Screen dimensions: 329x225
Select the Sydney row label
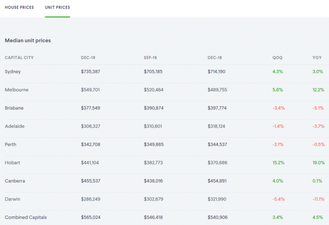coord(12,72)
